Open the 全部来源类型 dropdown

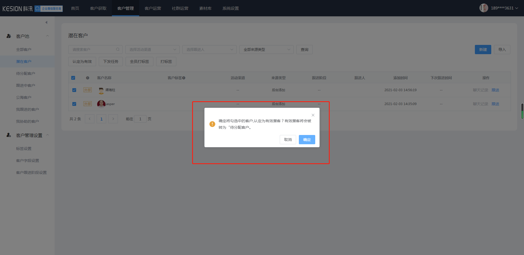266,50
